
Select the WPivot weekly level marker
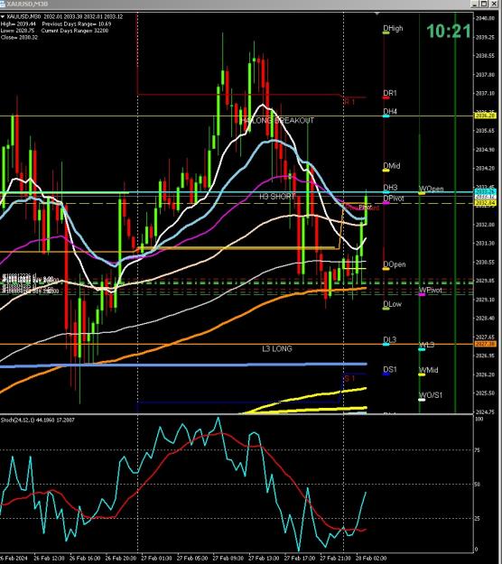pos(422,294)
